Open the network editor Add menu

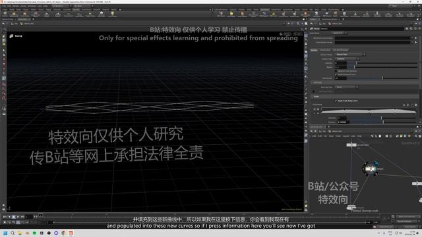pyautogui.click(x=314, y=136)
